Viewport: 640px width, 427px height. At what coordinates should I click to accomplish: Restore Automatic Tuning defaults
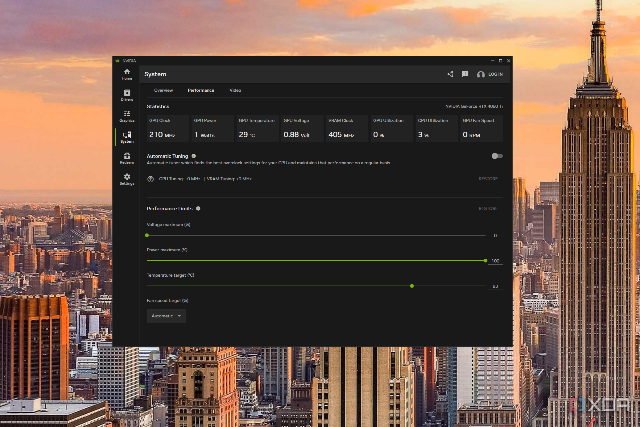point(488,179)
